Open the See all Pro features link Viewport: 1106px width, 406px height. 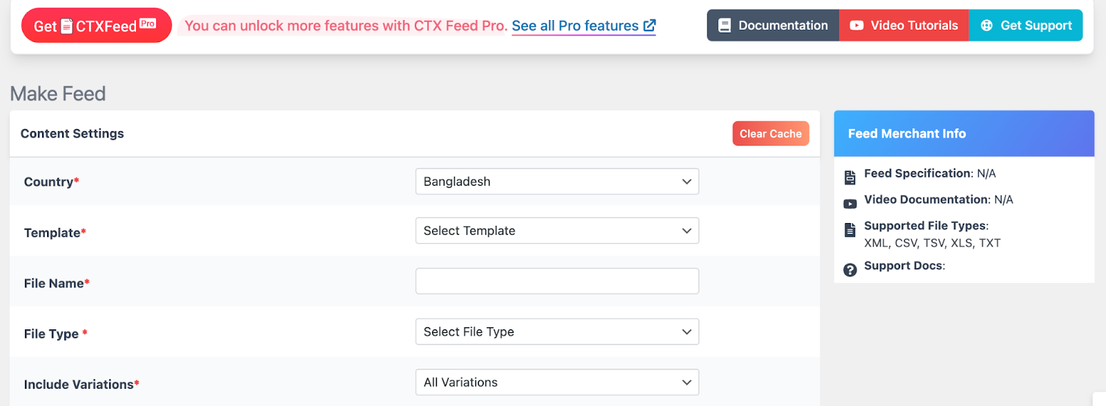point(583,26)
